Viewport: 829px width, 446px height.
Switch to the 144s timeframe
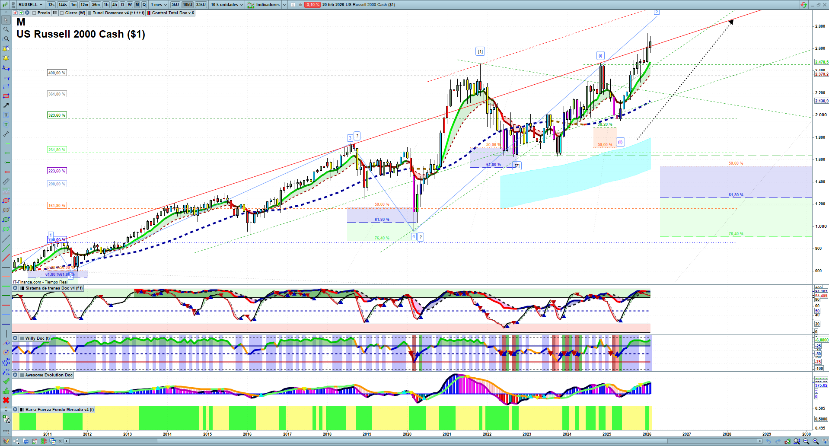[63, 5]
